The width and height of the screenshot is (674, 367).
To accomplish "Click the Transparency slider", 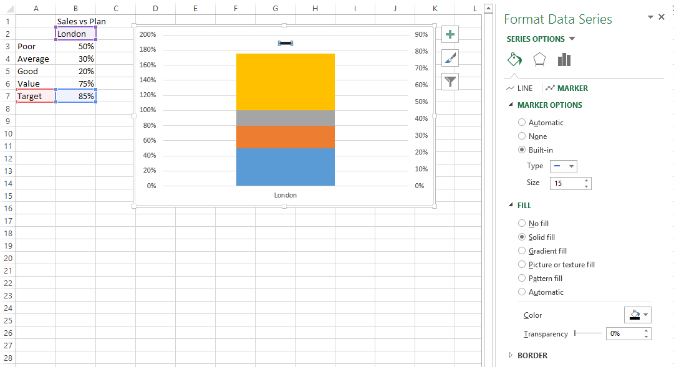I will [588, 333].
